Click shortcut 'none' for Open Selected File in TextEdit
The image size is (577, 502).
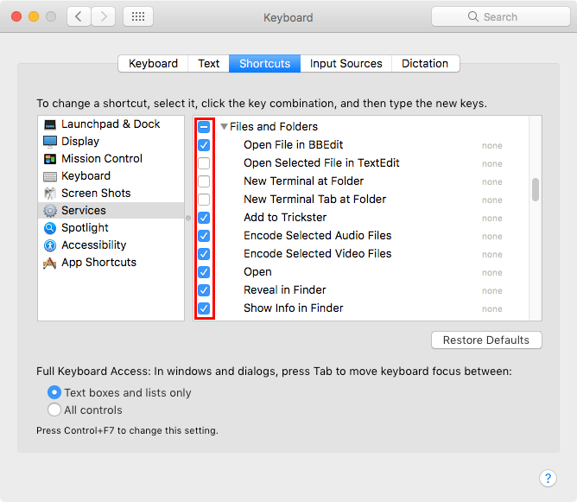coord(492,164)
